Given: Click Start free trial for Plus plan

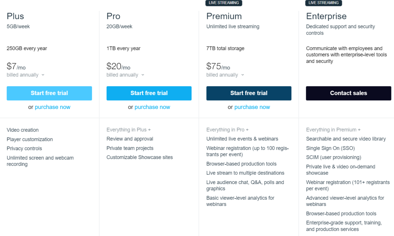Looking at the screenshot, I should (49, 93).
